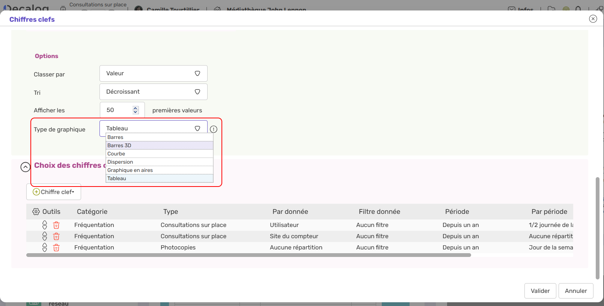604x306 pixels.
Task: Collapse the Choix des chiffres section
Action: click(x=26, y=167)
